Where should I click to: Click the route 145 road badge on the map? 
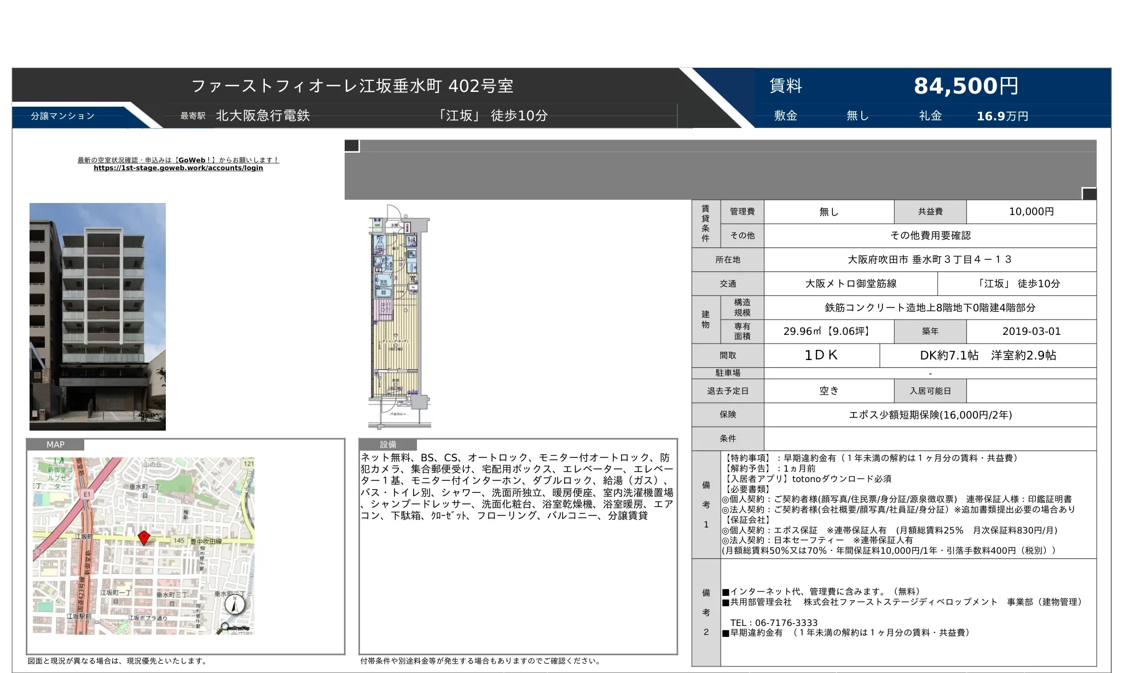coord(179,541)
